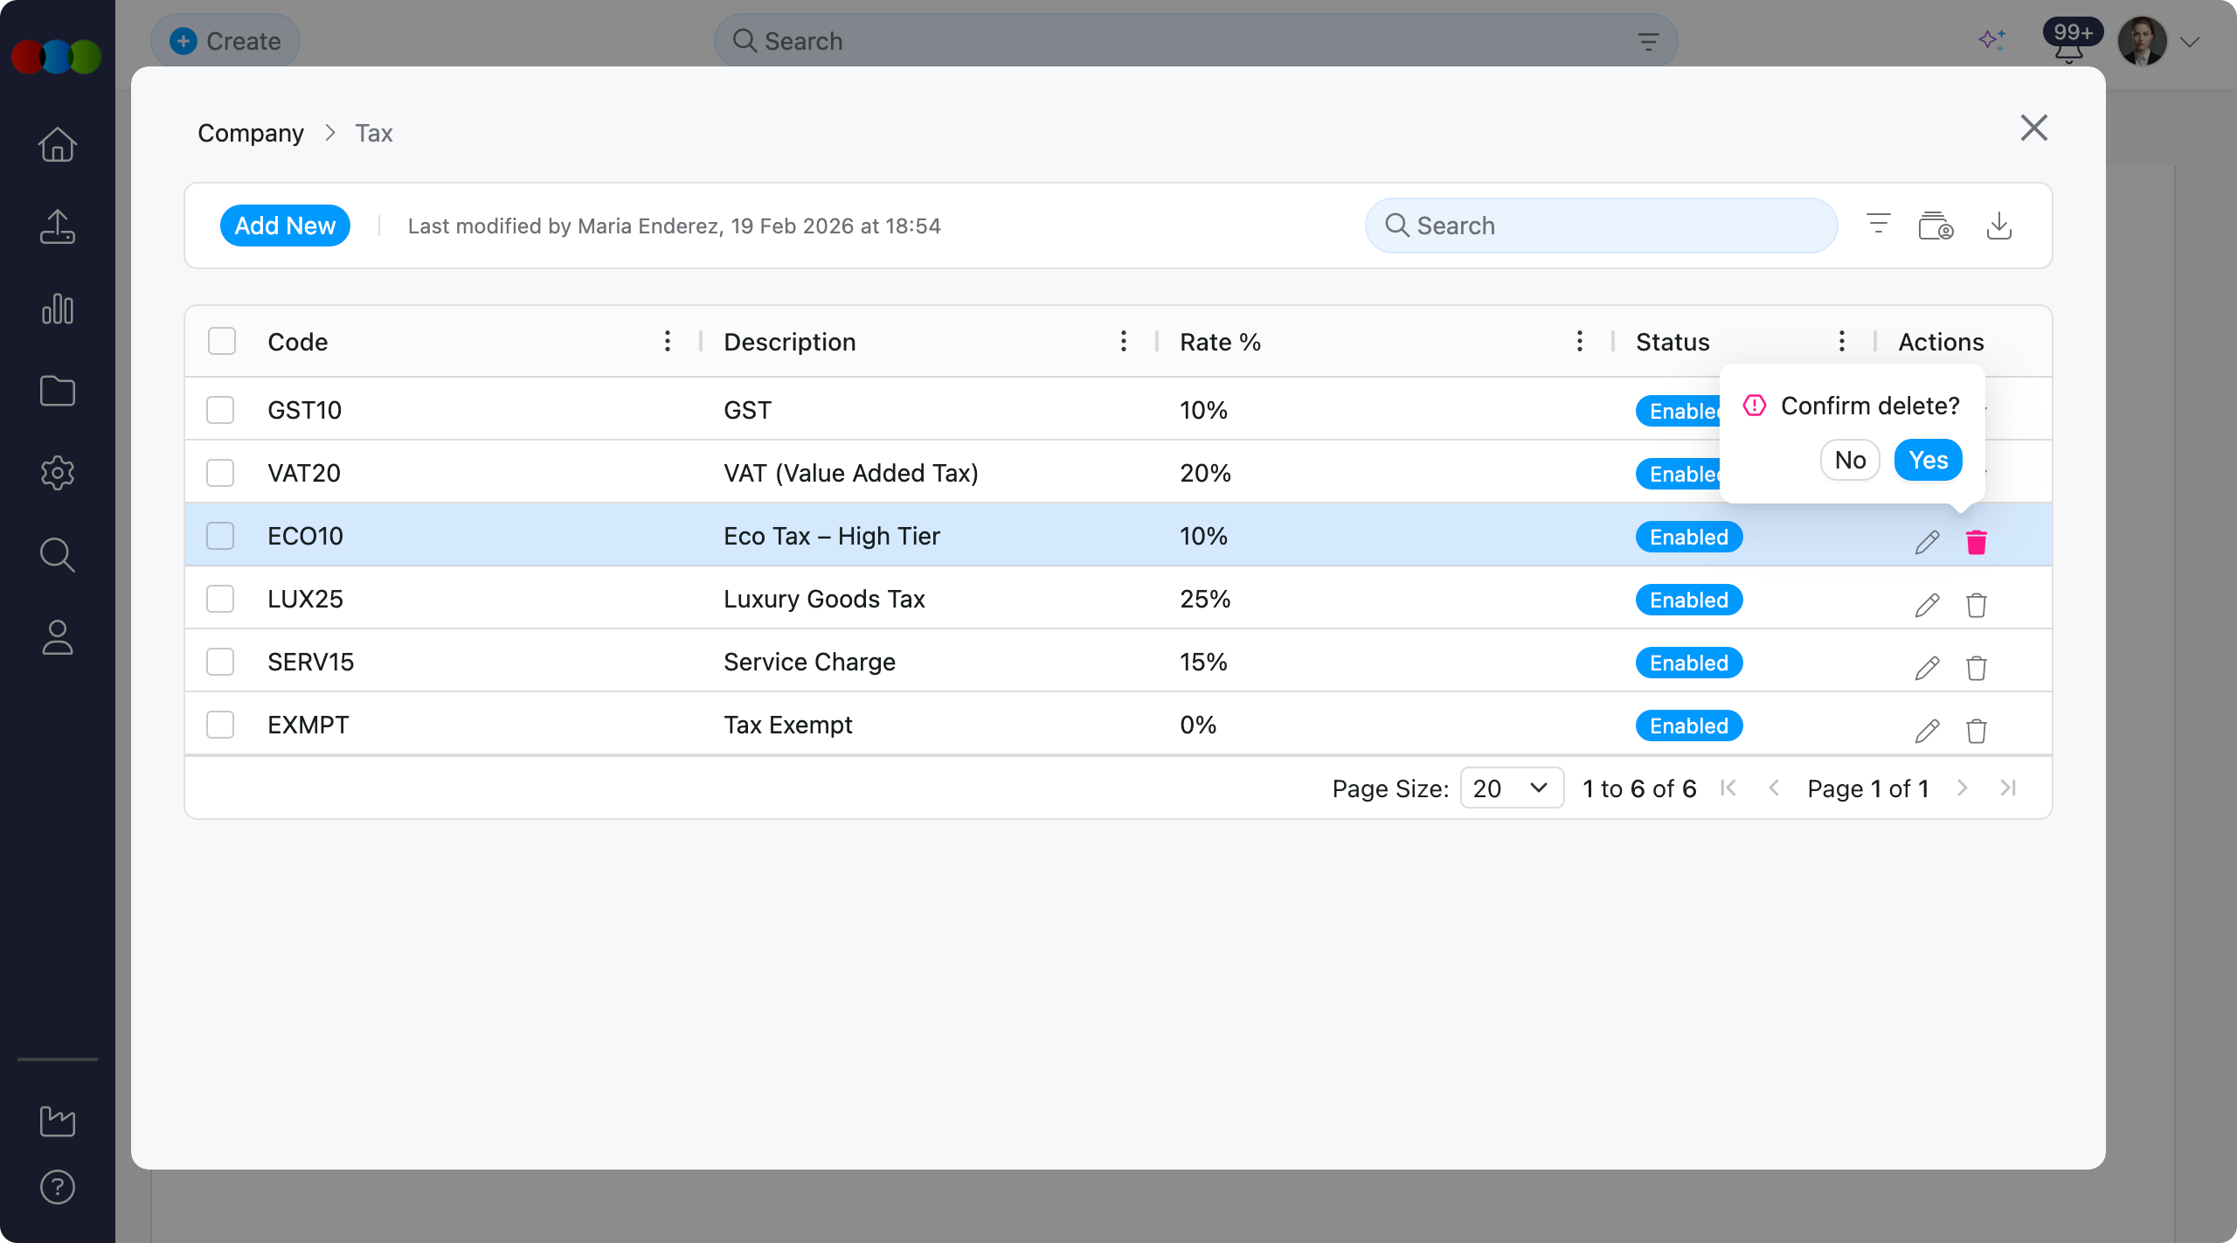
Task: Open Description column options menu
Action: tap(1123, 341)
